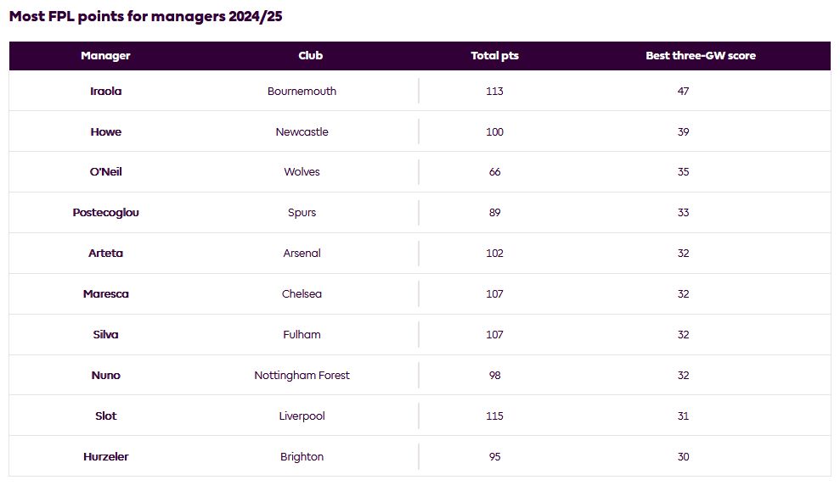
Task: Select Nuno in the manager column
Action: coord(105,376)
